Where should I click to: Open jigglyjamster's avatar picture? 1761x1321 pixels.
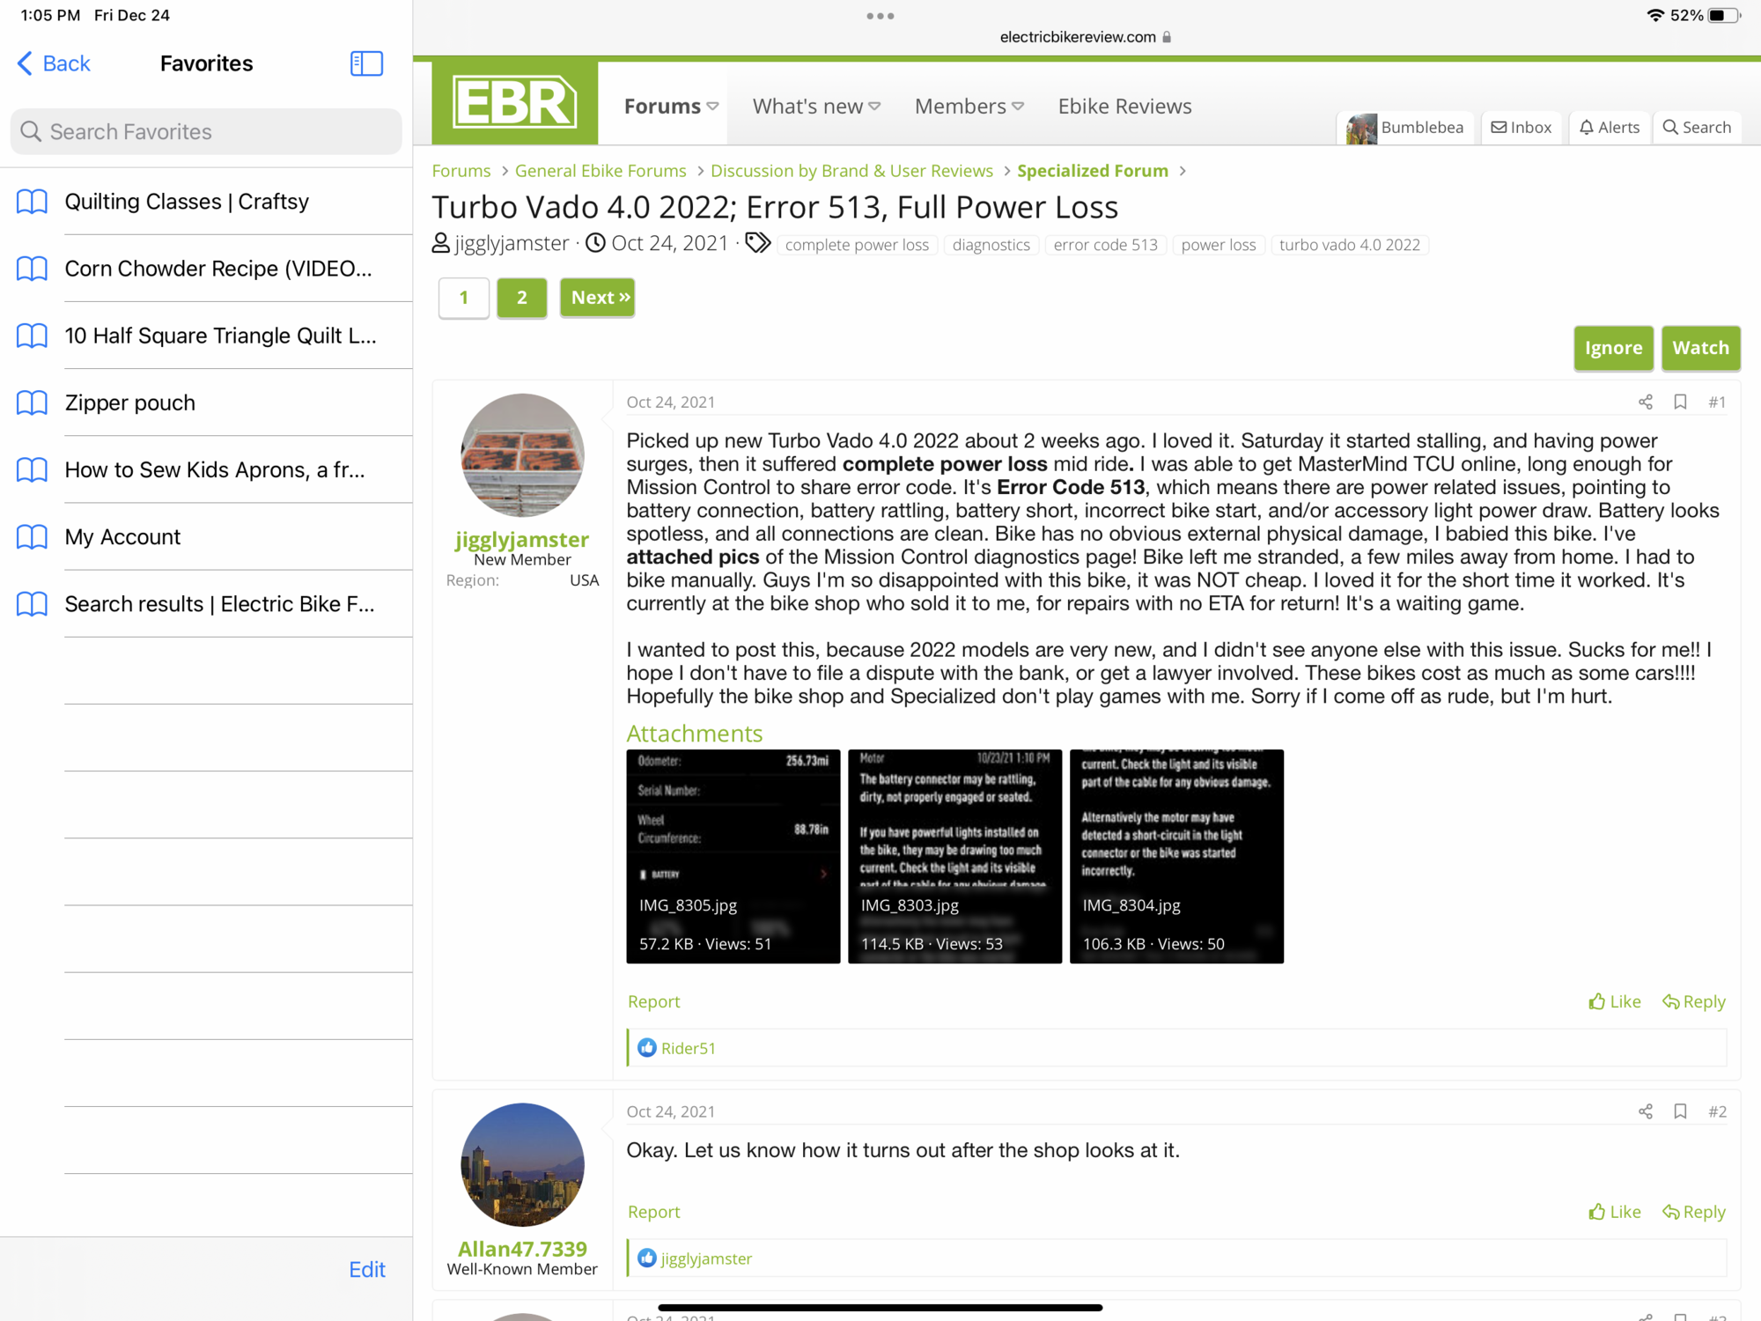tap(522, 455)
